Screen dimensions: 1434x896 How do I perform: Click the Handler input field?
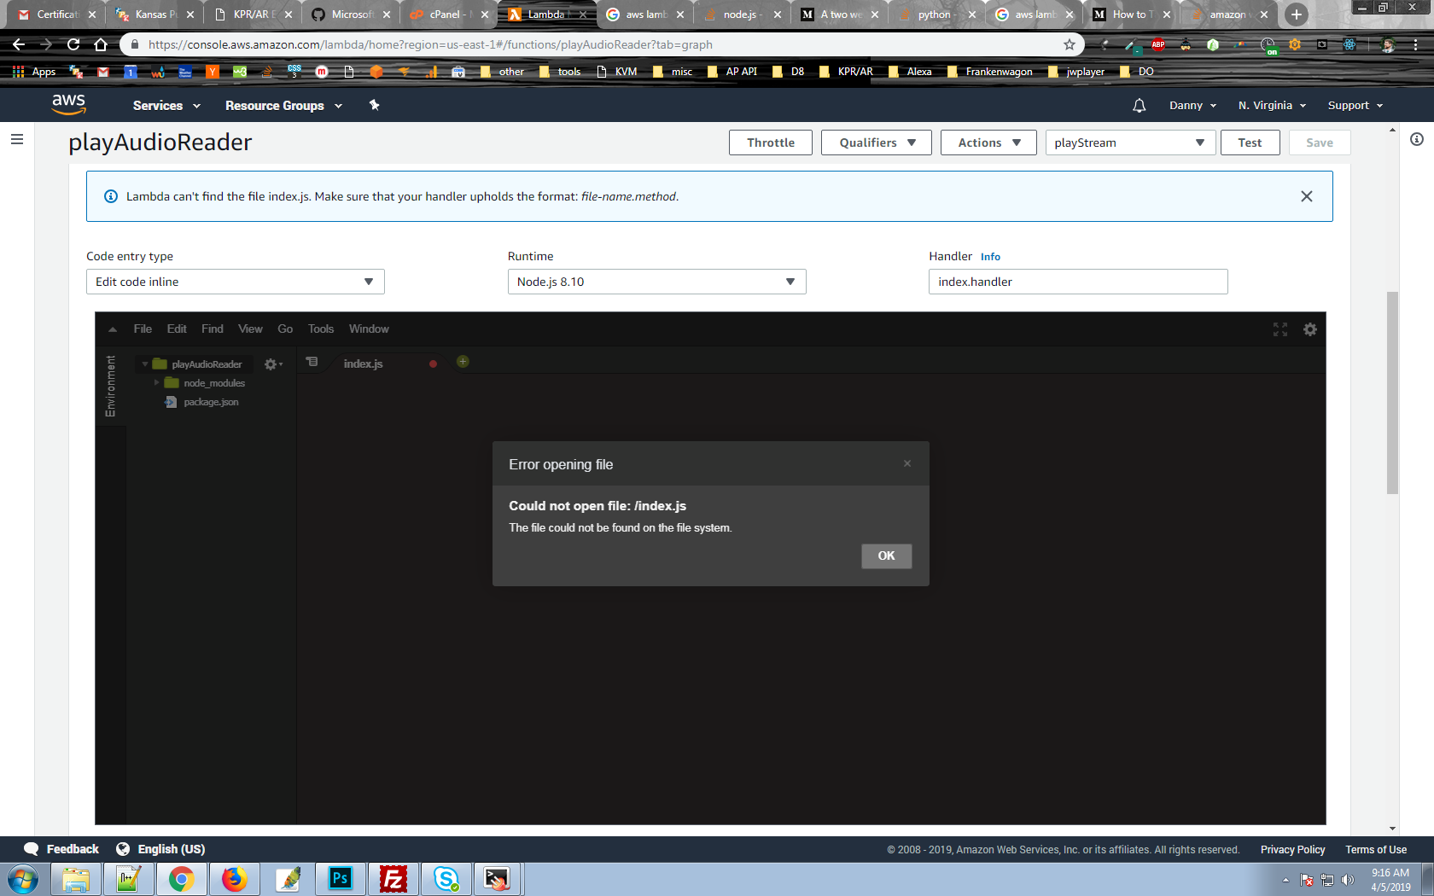coord(1078,282)
